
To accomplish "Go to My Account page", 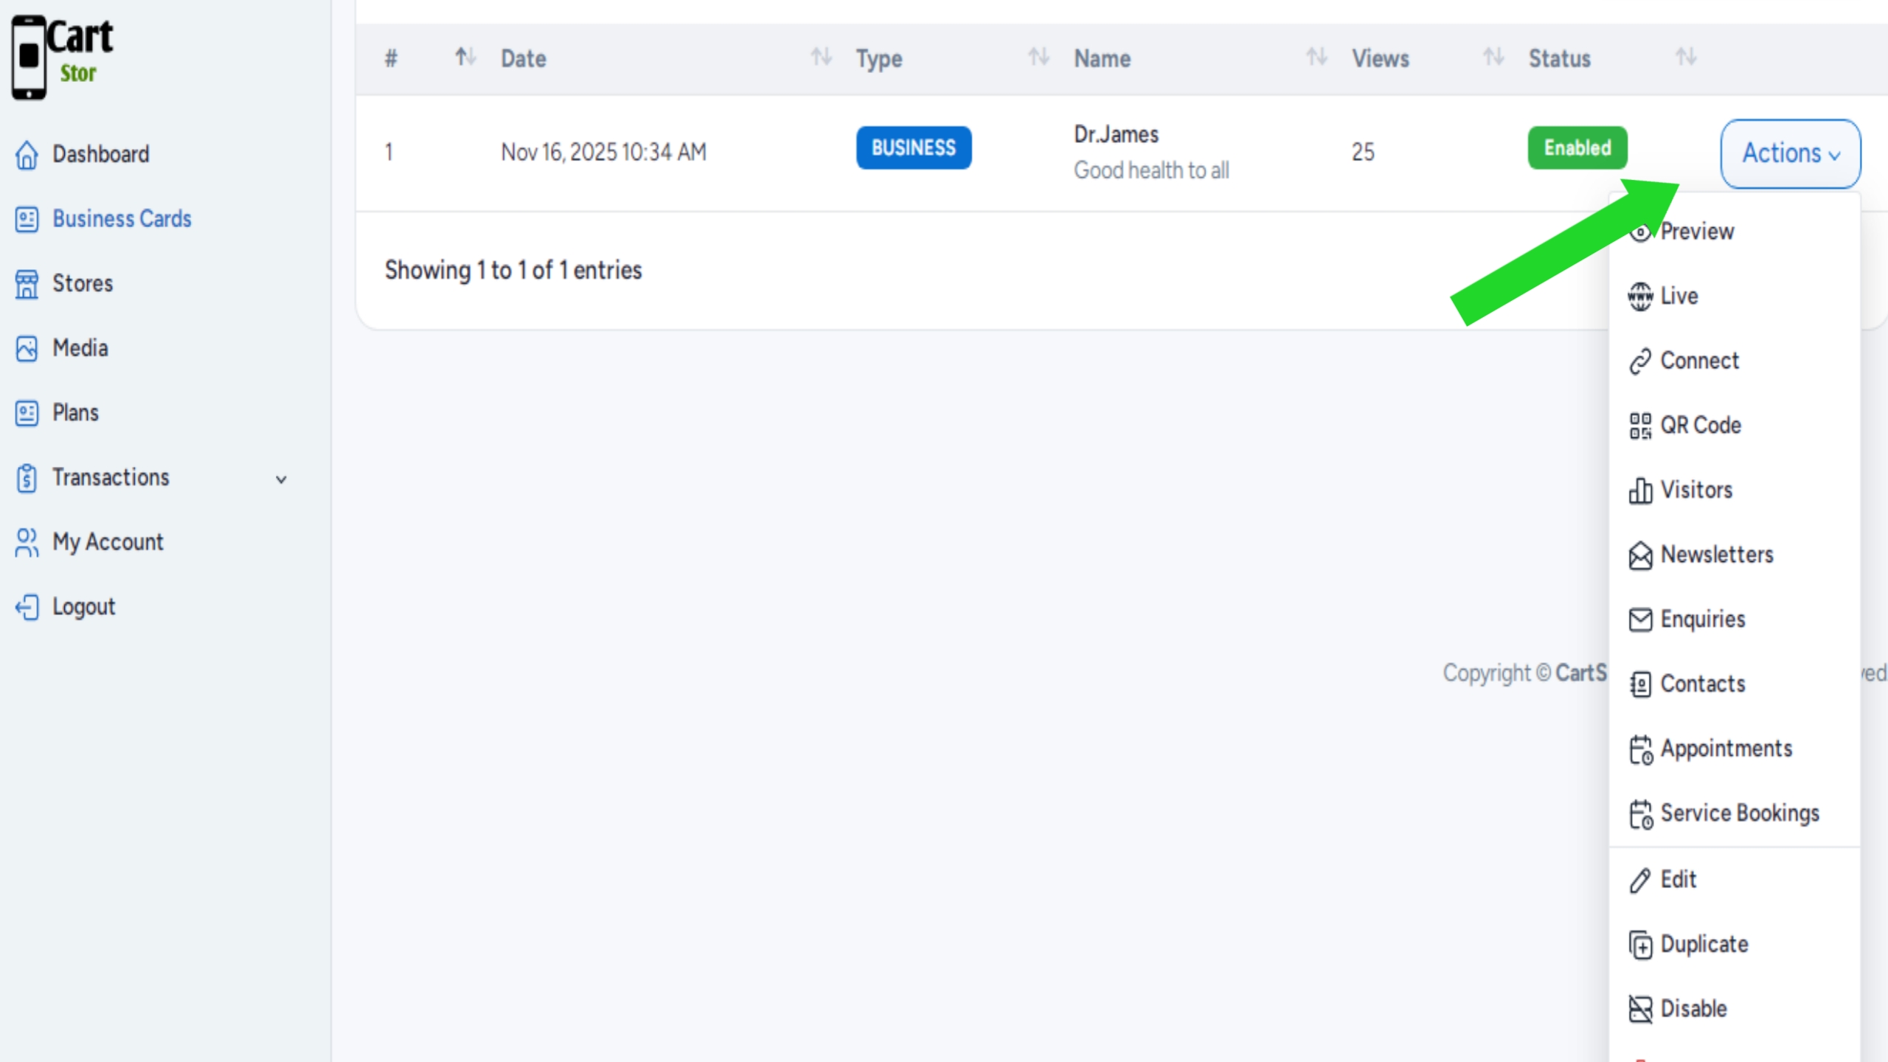I will coord(108,542).
